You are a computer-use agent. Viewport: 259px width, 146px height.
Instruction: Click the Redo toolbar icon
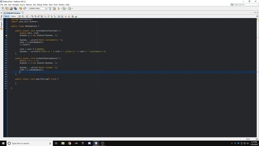pyautogui.click(x=25, y=9)
